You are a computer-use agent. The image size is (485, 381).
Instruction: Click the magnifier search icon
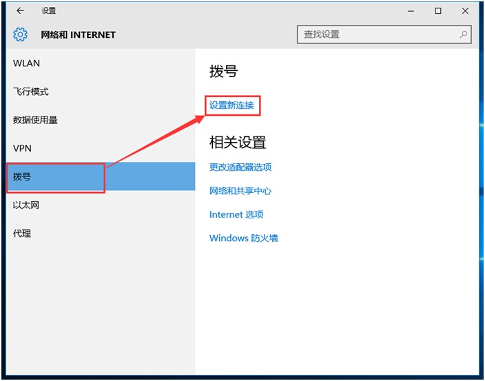[464, 34]
